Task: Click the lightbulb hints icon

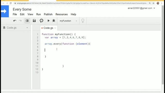Action: pos(83,21)
